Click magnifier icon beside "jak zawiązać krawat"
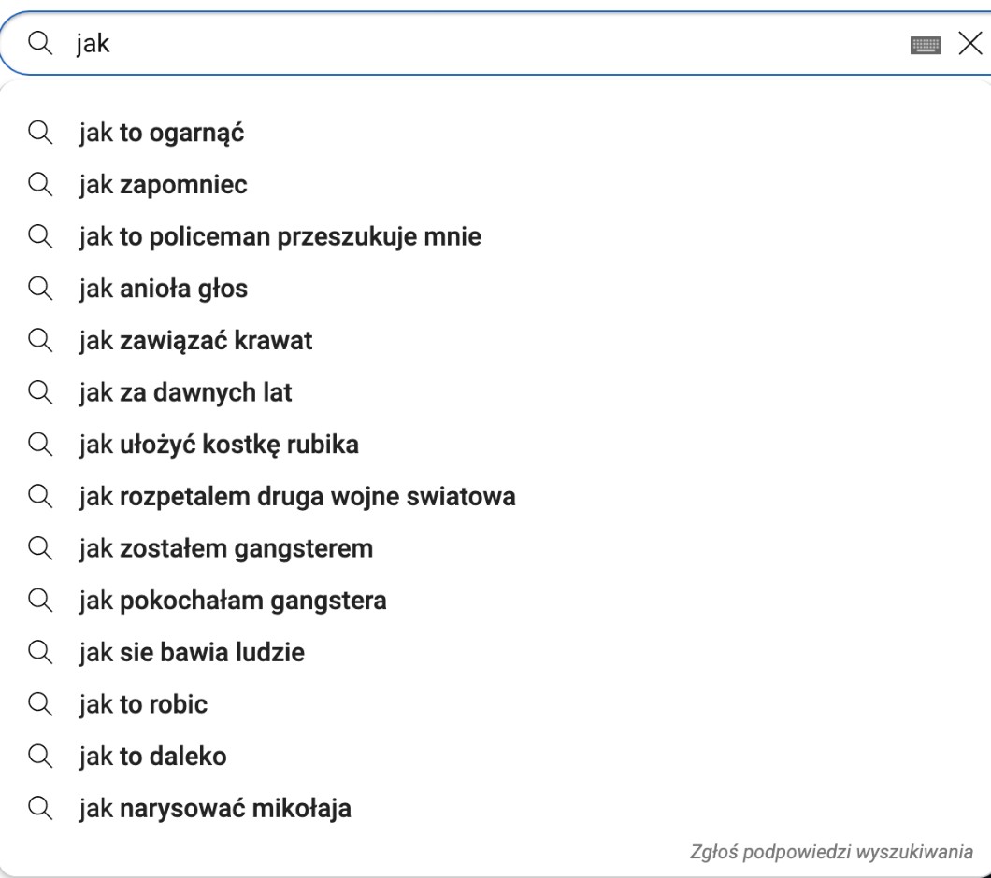 pyautogui.click(x=40, y=340)
